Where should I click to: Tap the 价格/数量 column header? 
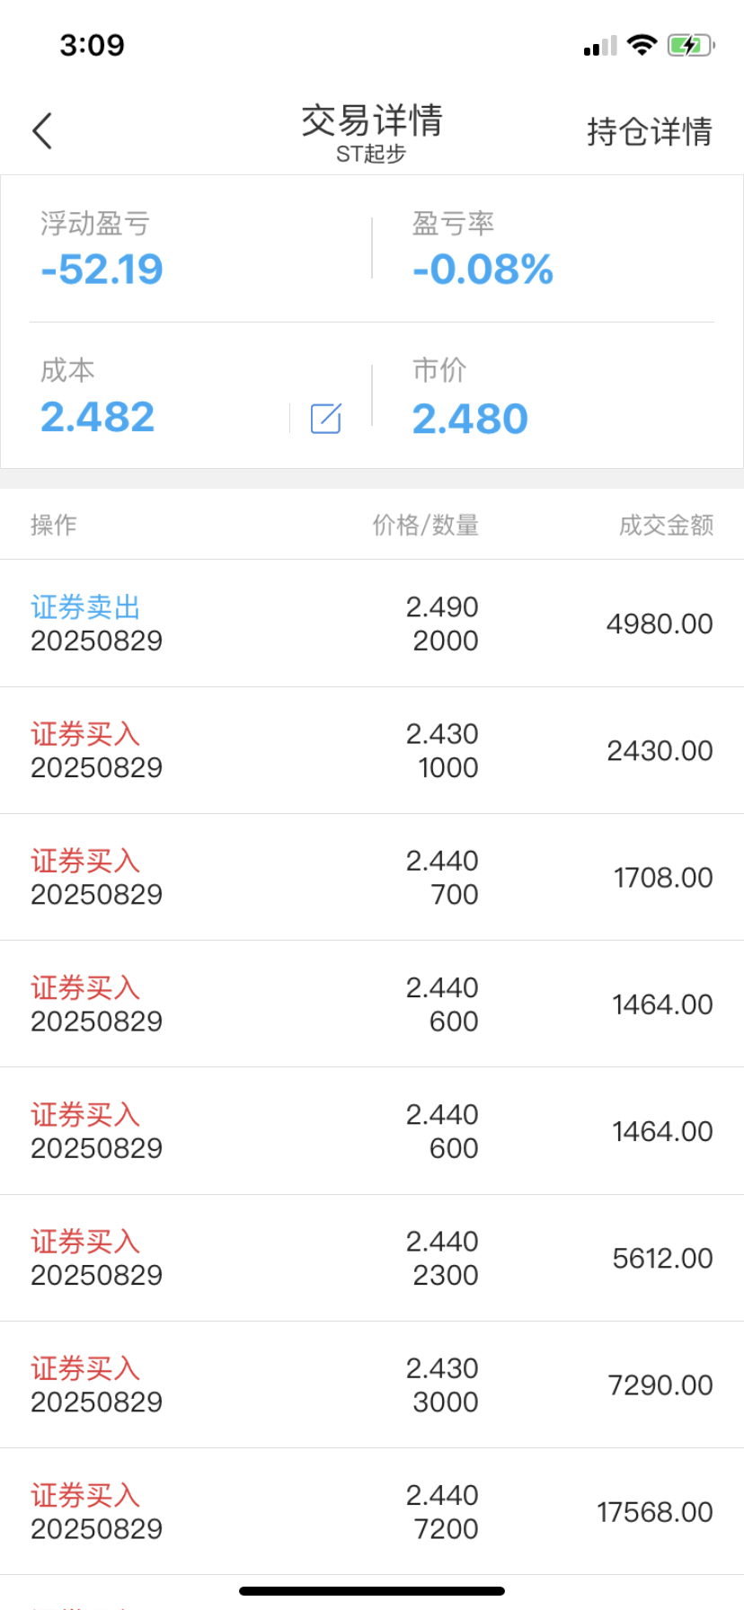(x=426, y=525)
